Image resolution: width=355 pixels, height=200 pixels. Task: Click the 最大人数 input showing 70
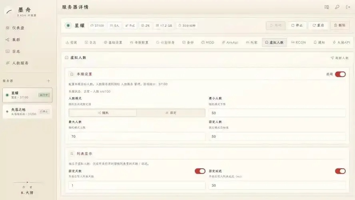tap(137, 136)
